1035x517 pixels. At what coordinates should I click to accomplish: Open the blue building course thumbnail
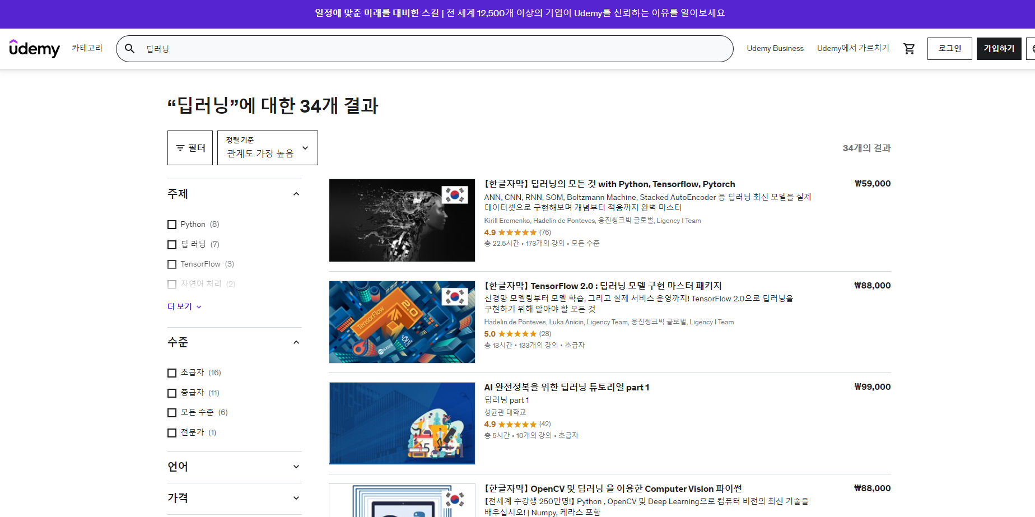point(402,423)
